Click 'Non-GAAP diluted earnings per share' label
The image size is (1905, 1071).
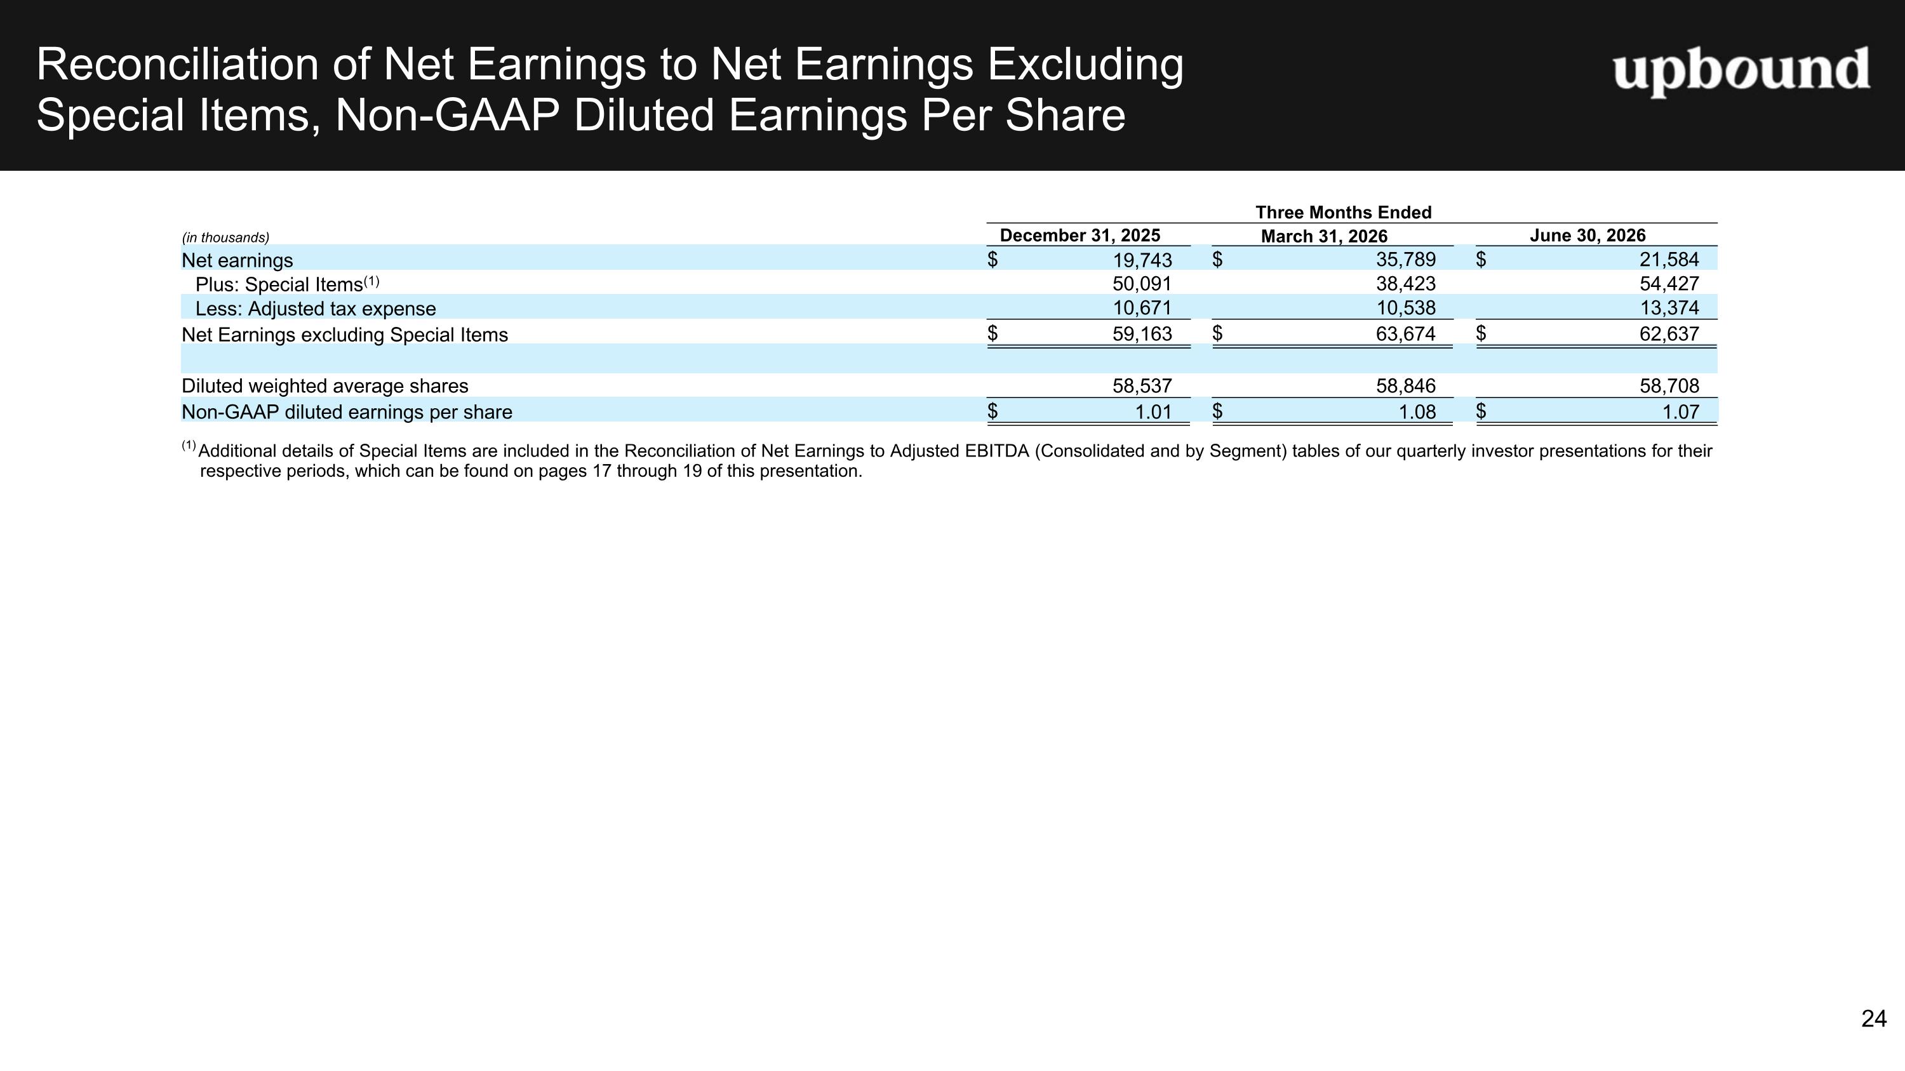point(347,411)
